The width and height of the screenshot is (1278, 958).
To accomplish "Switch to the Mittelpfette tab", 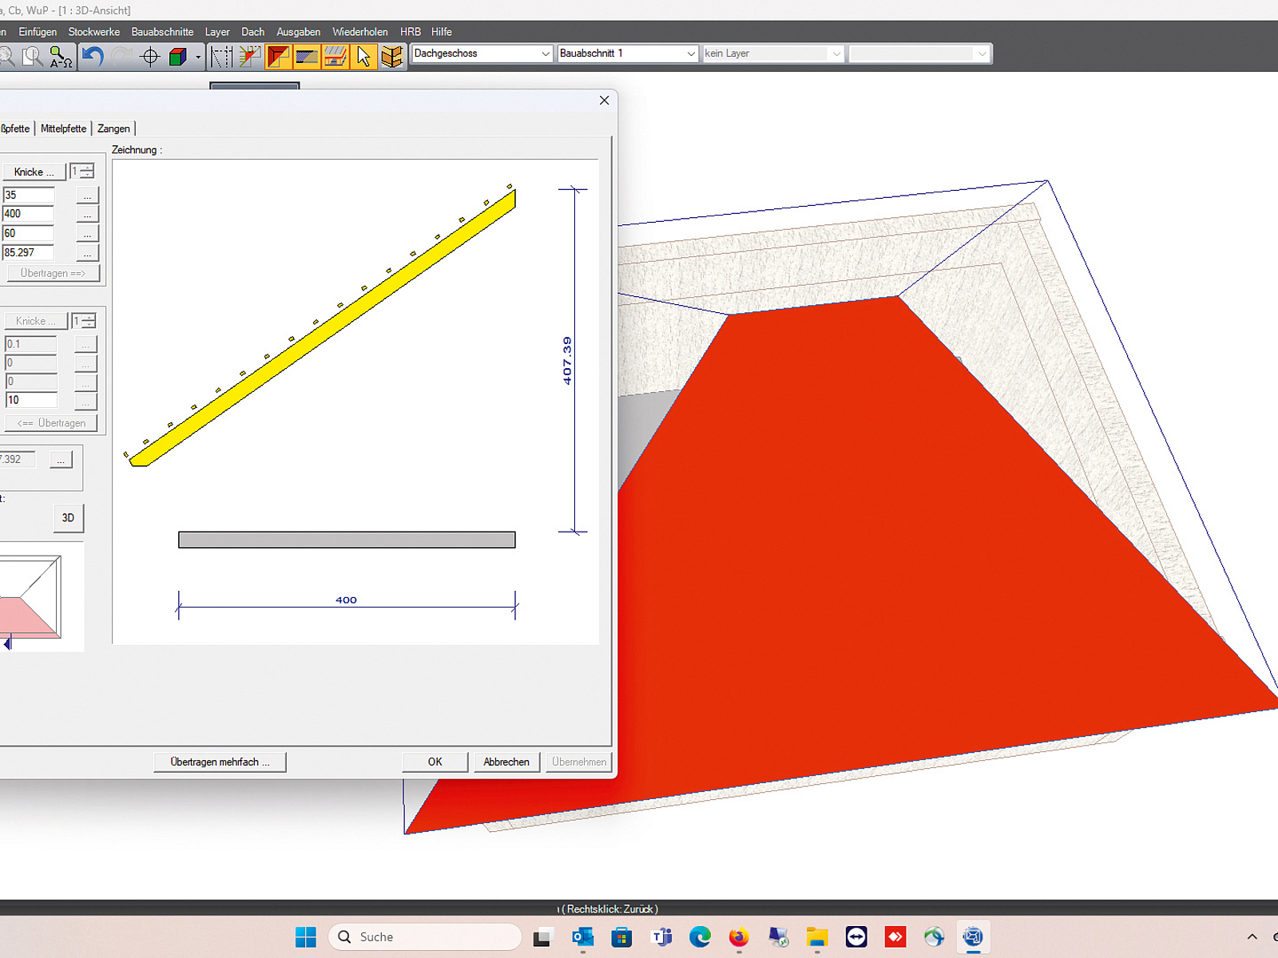I will click(63, 129).
